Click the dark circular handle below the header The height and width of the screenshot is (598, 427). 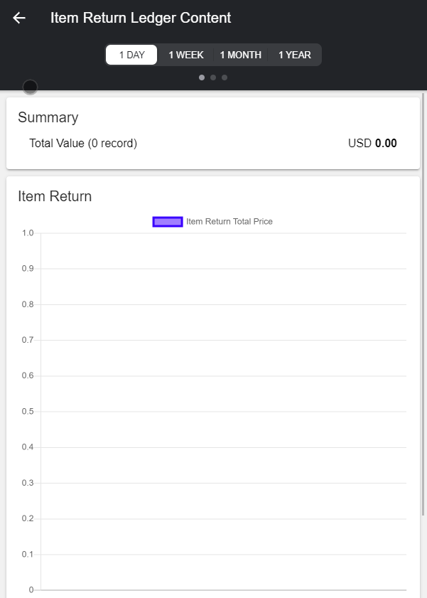pos(30,87)
